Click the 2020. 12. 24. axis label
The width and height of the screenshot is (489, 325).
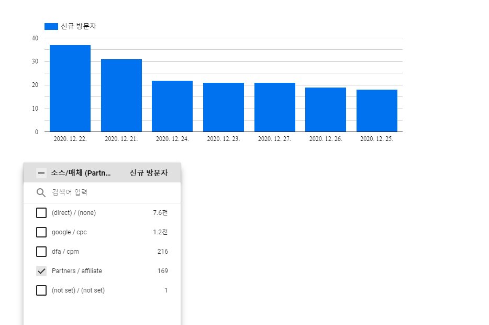coord(172,139)
